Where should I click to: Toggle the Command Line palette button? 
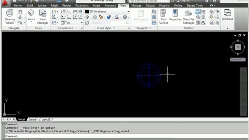[x=198, y=11]
